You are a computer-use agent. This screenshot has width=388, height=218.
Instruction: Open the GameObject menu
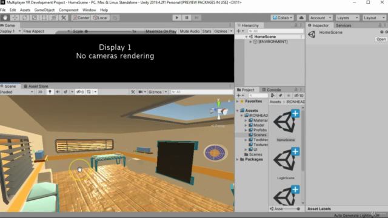(44, 10)
